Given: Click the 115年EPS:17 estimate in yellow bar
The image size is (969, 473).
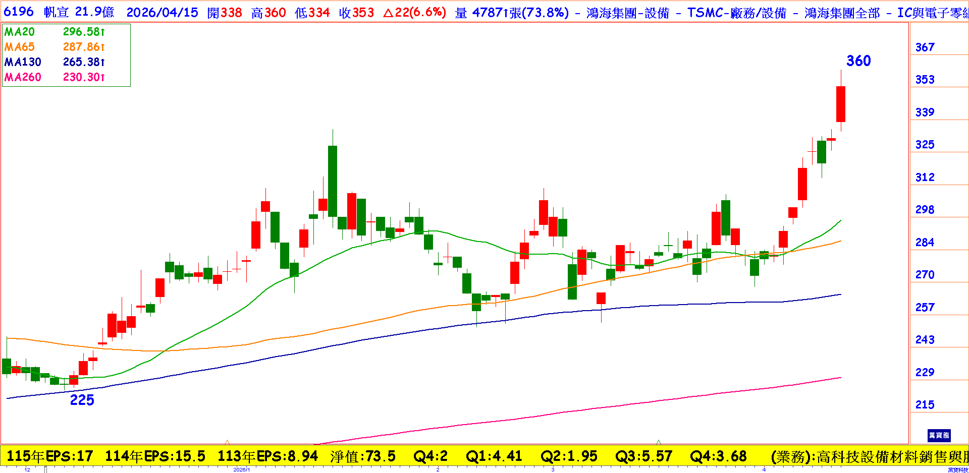Looking at the screenshot, I should (49, 456).
